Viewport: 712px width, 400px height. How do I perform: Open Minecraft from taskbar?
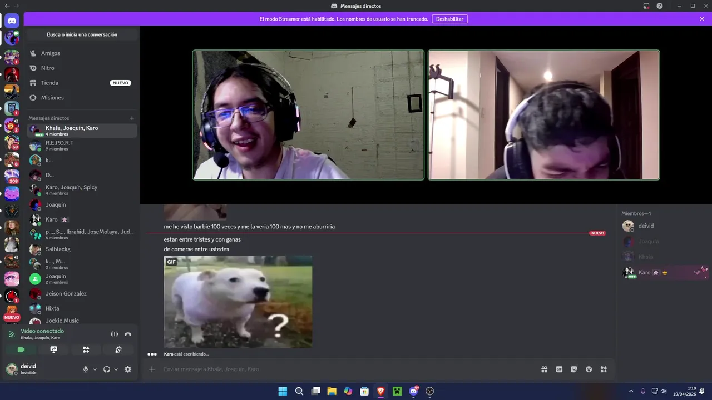[x=397, y=391]
